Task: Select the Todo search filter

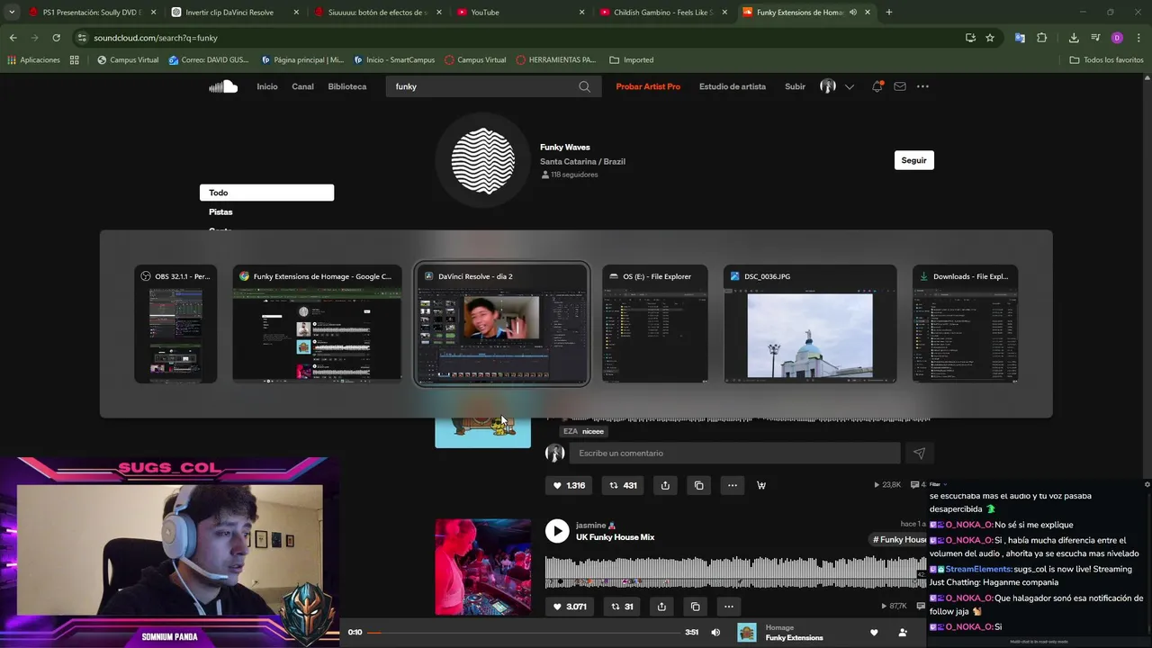Action: [266, 193]
